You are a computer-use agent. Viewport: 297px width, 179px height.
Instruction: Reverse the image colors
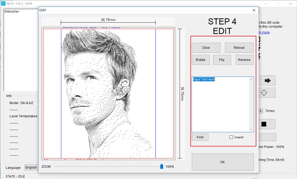click(x=244, y=60)
